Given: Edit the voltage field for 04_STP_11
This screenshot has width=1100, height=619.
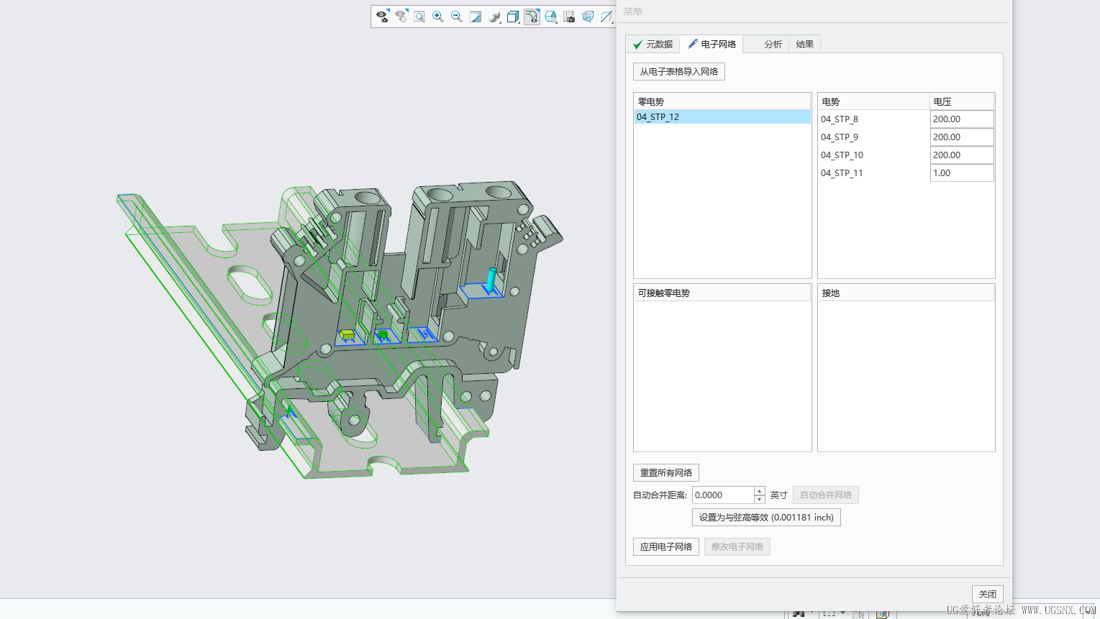Looking at the screenshot, I should [x=962, y=173].
